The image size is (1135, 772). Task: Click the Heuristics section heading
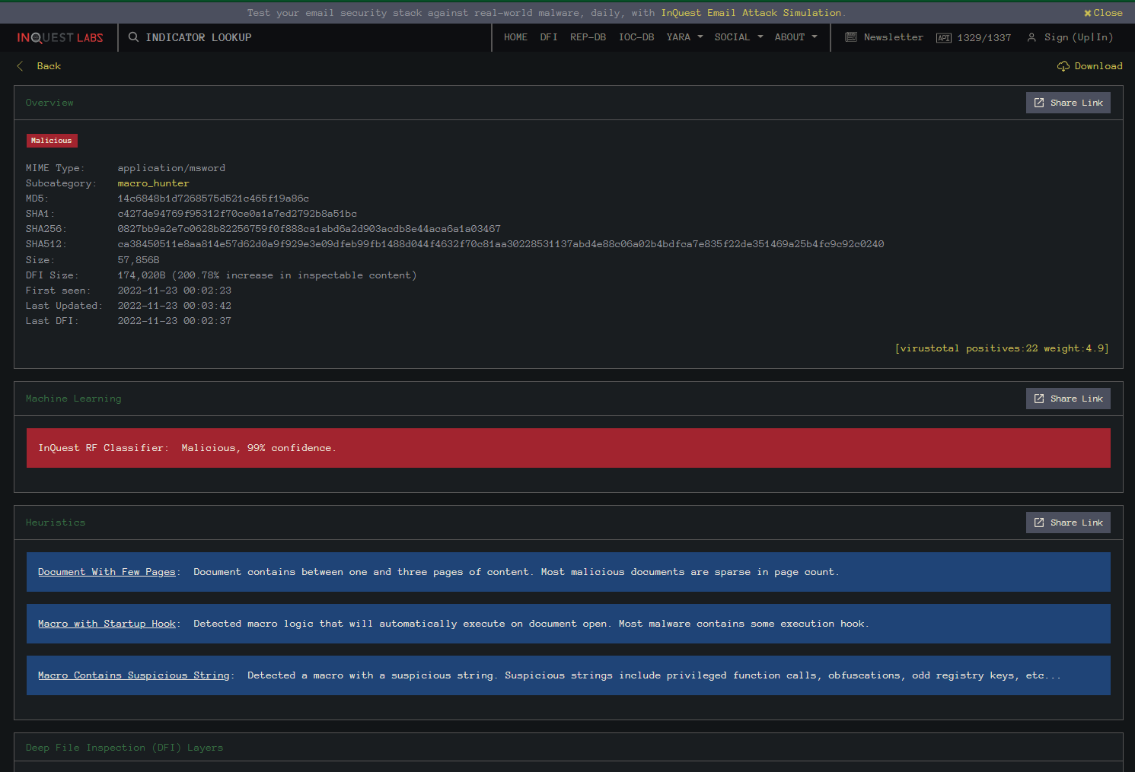click(x=56, y=523)
